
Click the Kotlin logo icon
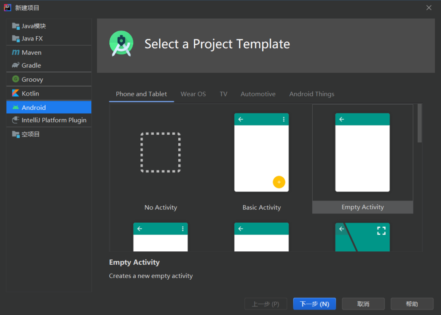pos(16,93)
